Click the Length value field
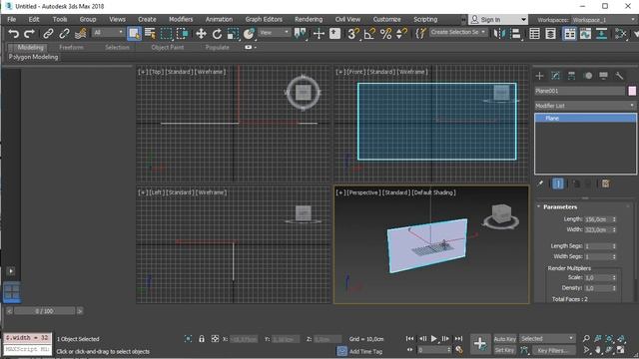 pos(597,219)
